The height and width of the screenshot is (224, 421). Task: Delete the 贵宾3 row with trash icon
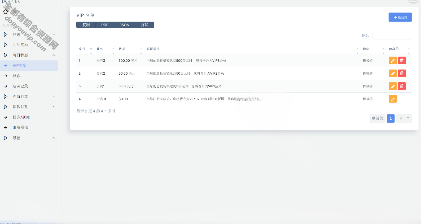[x=402, y=61]
